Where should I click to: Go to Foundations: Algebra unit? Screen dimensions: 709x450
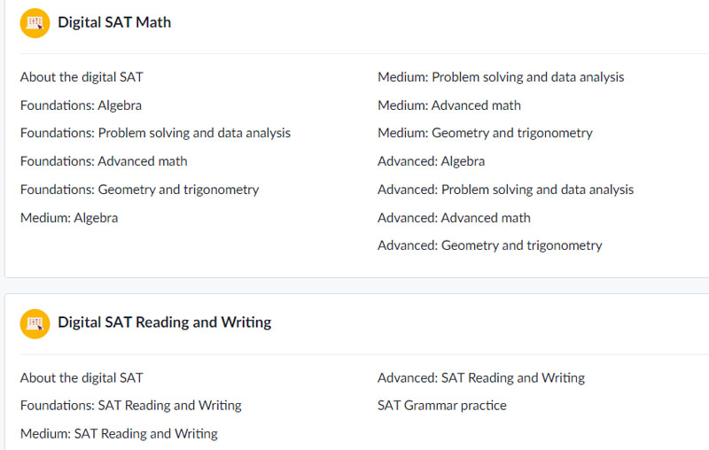pyautogui.click(x=81, y=105)
